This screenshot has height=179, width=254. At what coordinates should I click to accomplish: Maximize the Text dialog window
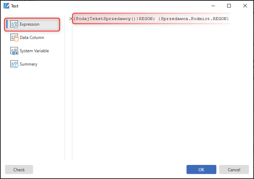(229, 6)
